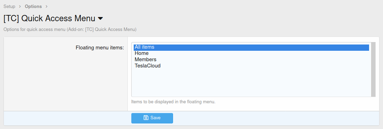The width and height of the screenshot is (383, 129).
Task: Click the "Floating menu items:" label
Action: point(100,48)
